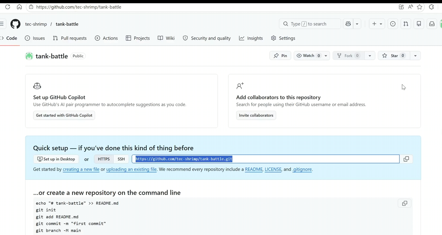Open the notifications inbox icon
The width and height of the screenshot is (442, 235).
(432, 24)
